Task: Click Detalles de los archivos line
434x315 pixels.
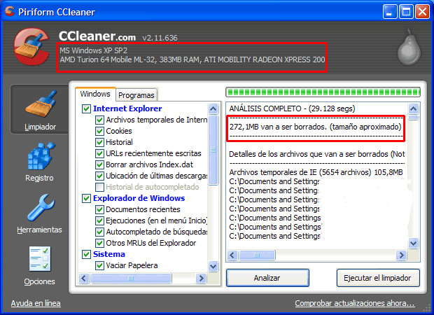Action: click(x=317, y=154)
